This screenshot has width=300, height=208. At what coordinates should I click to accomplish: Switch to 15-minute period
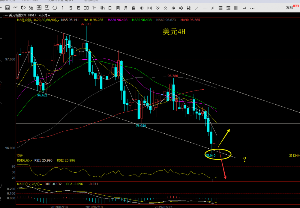(x=78, y=8)
